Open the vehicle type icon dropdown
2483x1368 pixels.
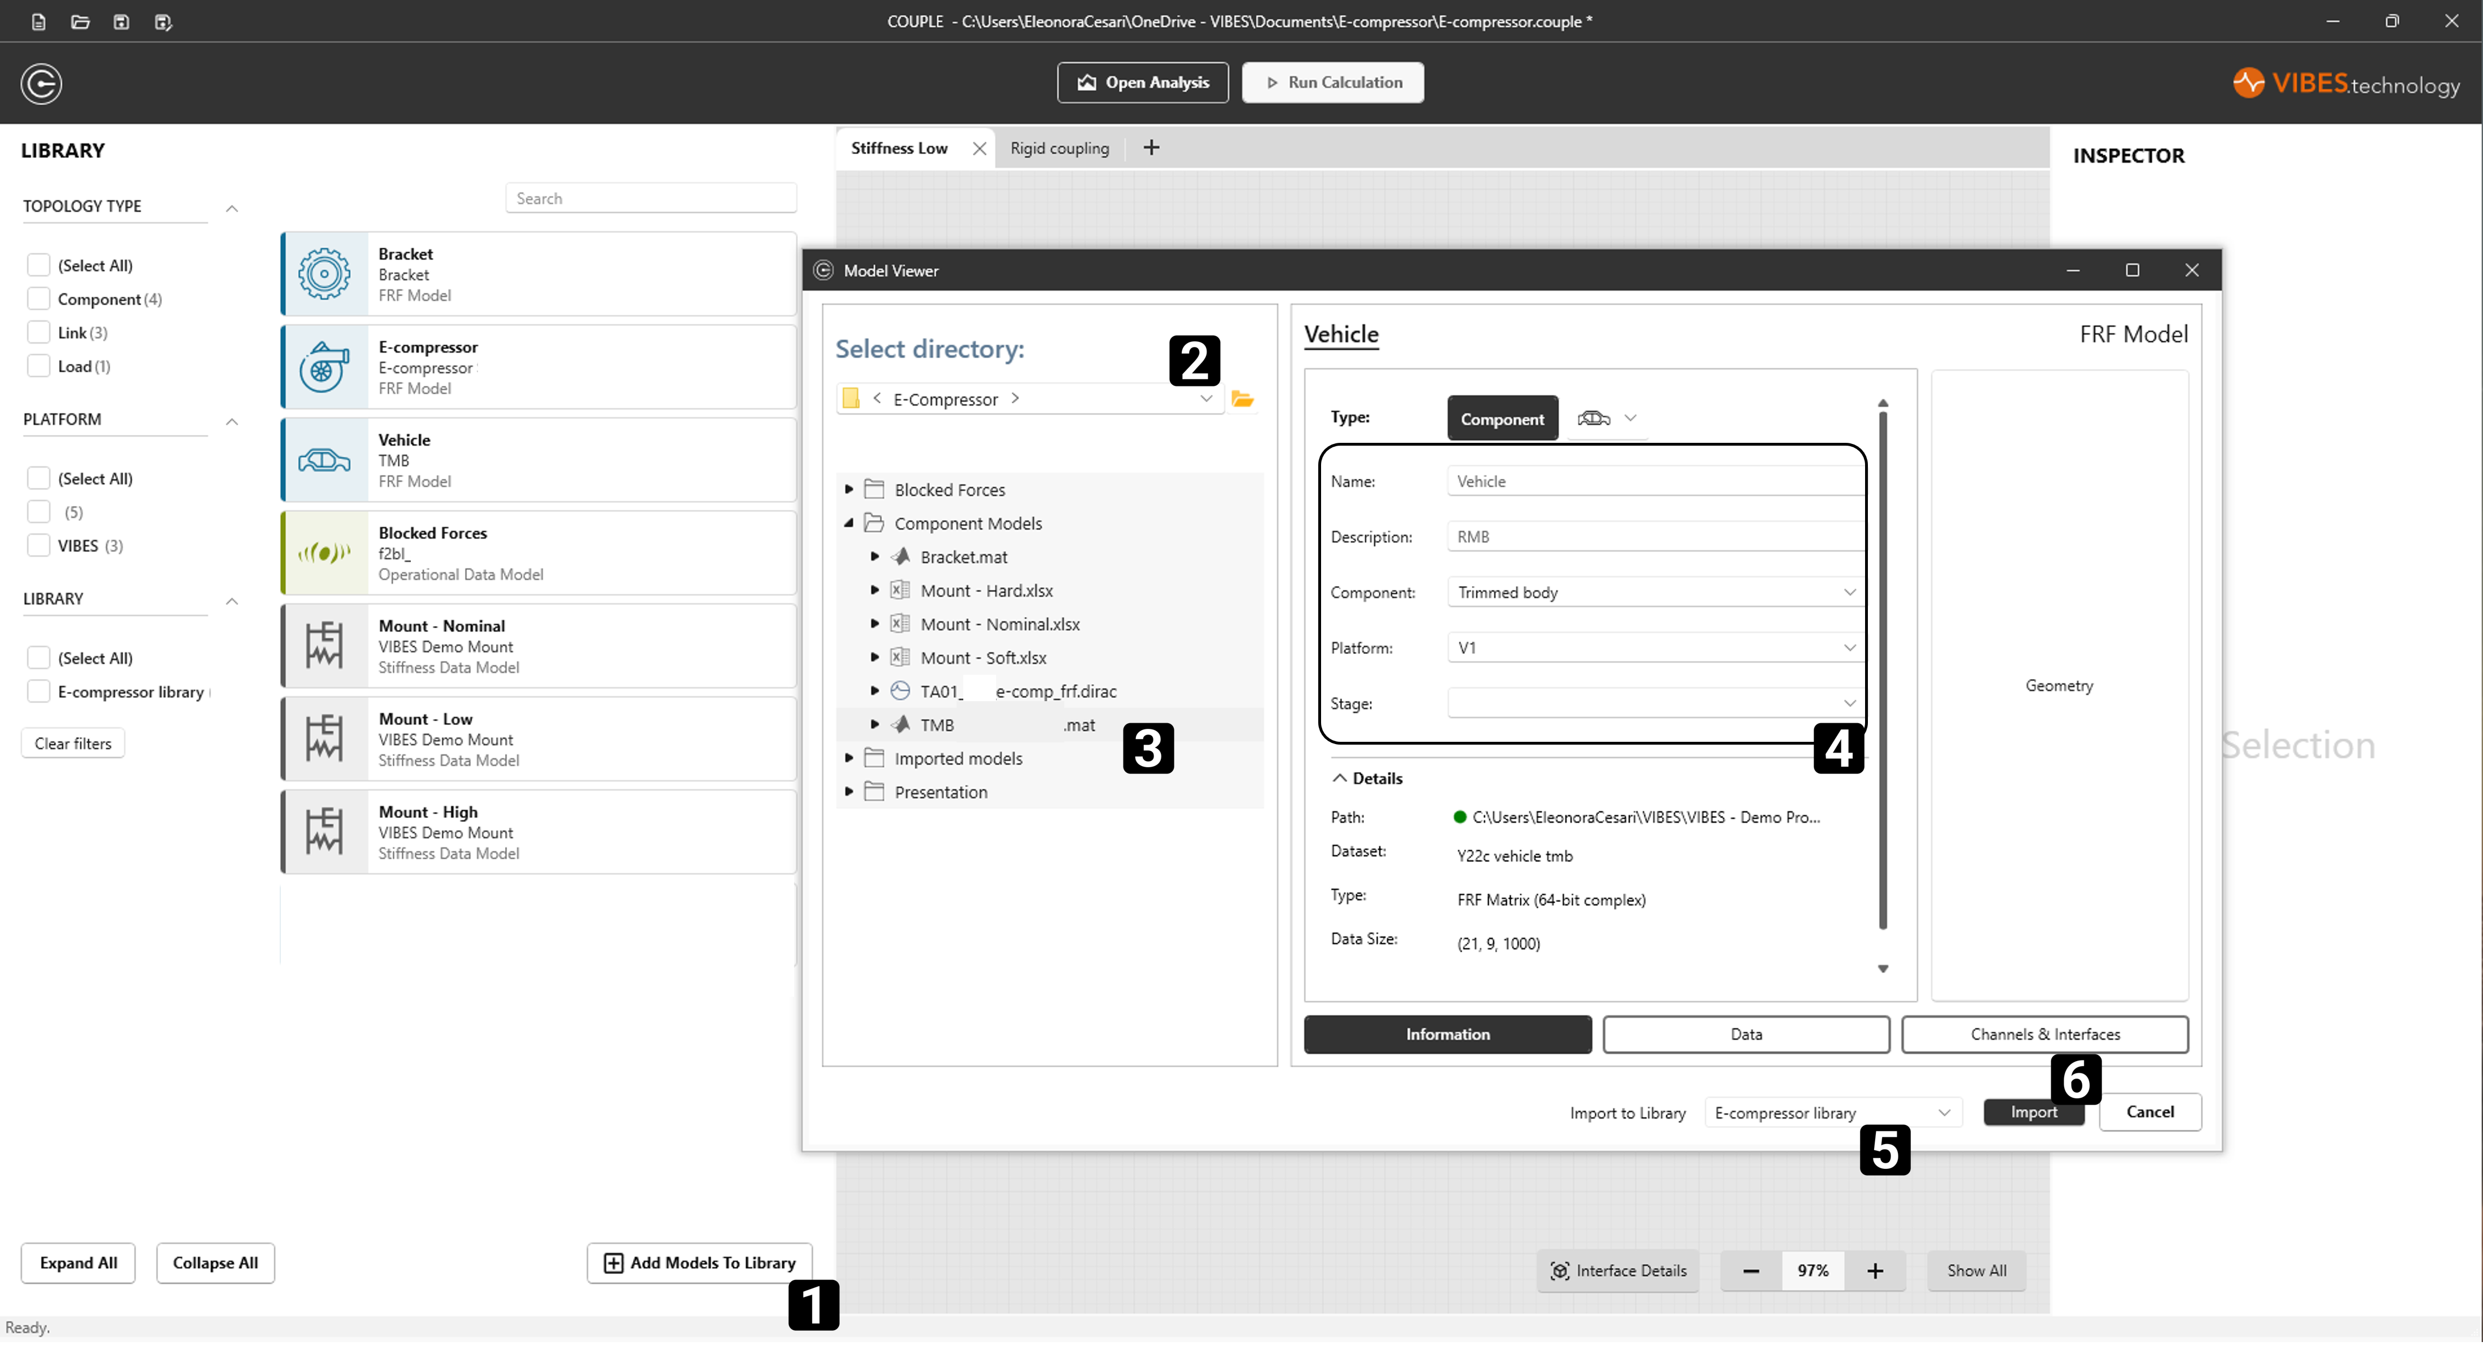1608,418
